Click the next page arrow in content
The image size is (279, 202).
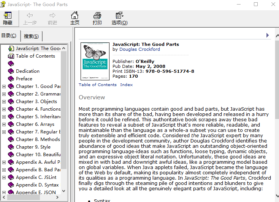coord(268,35)
